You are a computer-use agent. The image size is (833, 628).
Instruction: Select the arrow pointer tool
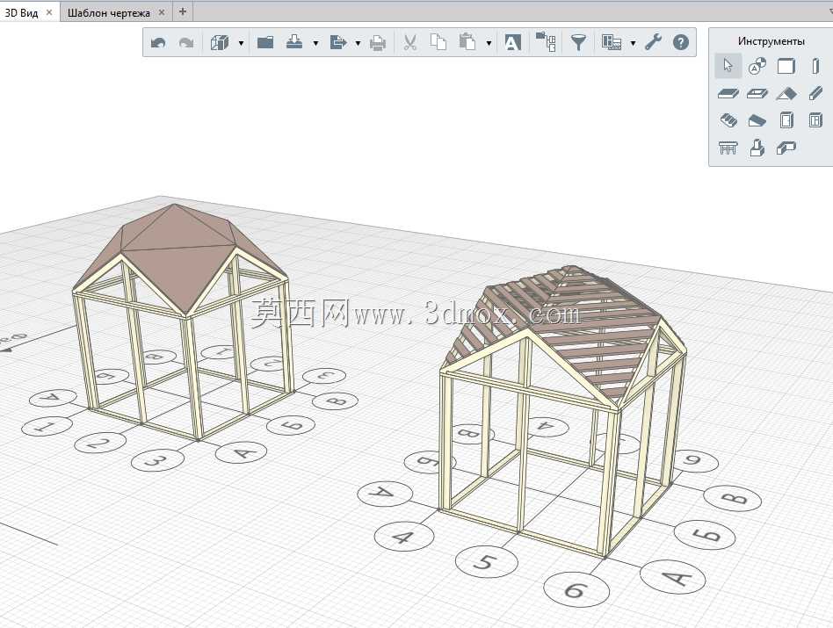[728, 66]
